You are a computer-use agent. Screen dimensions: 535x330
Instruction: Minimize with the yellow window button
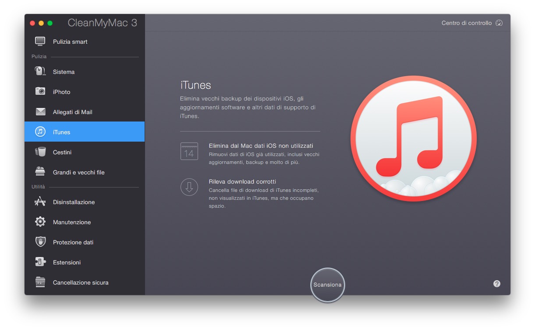point(41,23)
